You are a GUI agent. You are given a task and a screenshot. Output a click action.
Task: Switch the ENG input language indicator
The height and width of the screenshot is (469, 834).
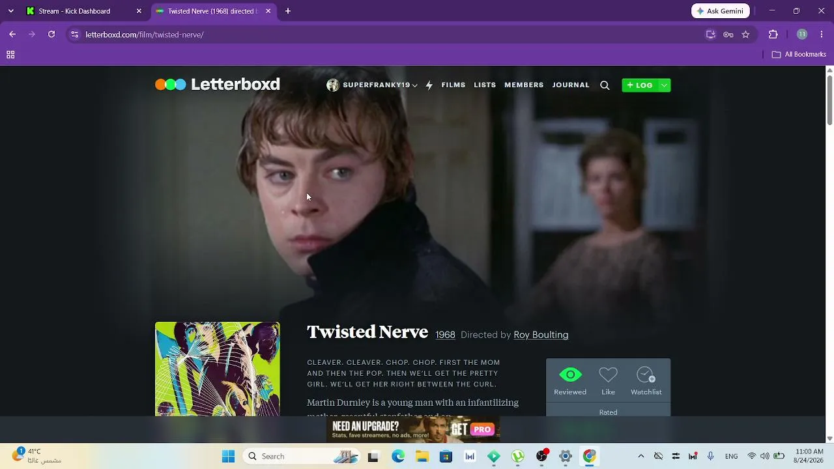(732, 456)
